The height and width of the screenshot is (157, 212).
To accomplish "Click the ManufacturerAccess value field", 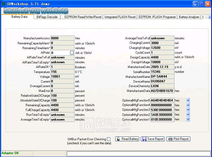I will click(x=62, y=38).
